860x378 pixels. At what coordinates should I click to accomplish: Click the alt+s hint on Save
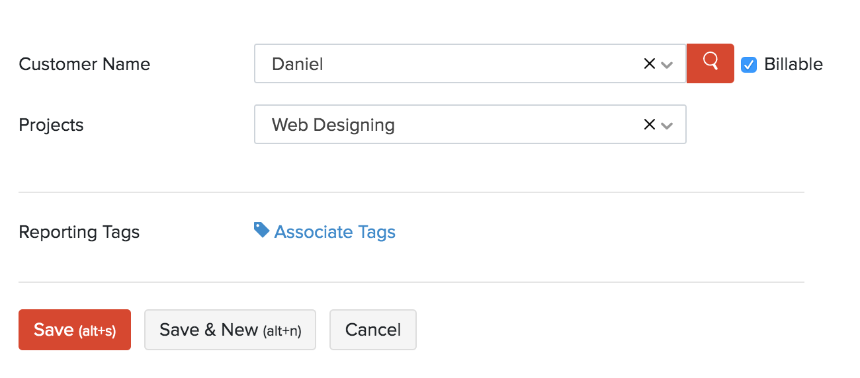[97, 331]
